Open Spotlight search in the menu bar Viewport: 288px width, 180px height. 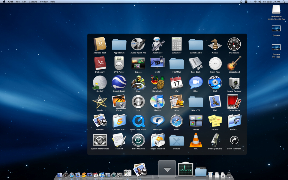point(284,1)
